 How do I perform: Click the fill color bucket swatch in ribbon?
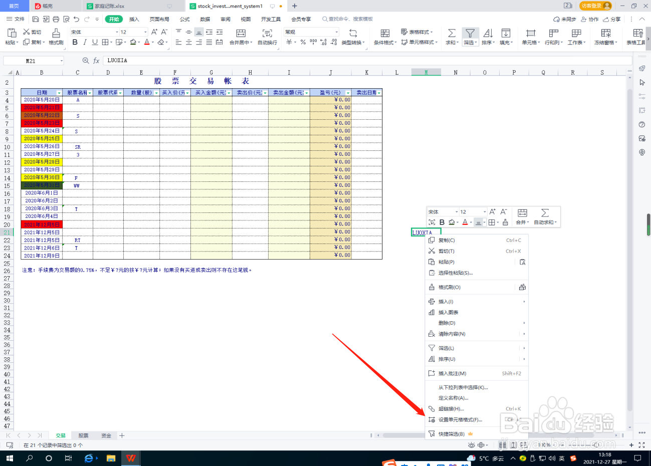click(133, 43)
